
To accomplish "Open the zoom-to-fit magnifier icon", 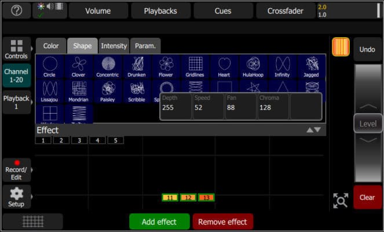I will point(340,200).
